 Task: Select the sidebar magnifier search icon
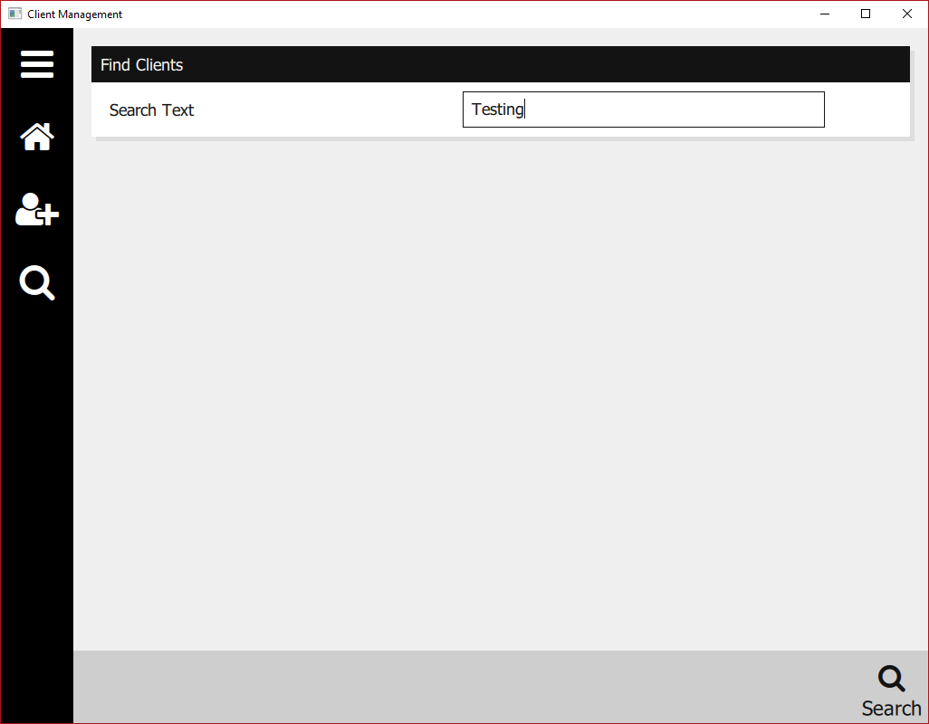37,282
